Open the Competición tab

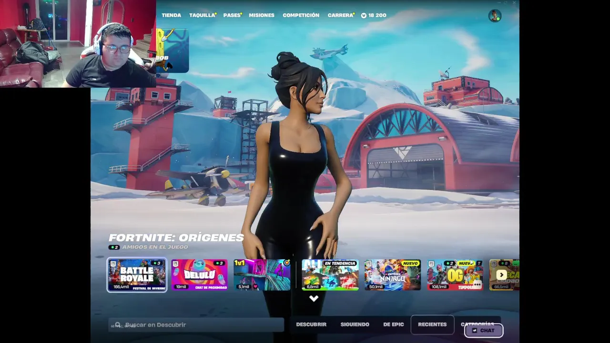pos(301,15)
